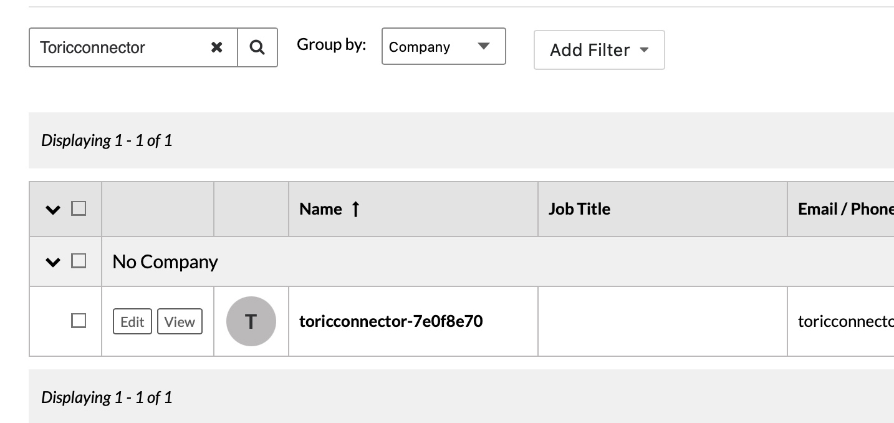Click the No Company group label
The image size is (894, 423).
click(x=165, y=261)
